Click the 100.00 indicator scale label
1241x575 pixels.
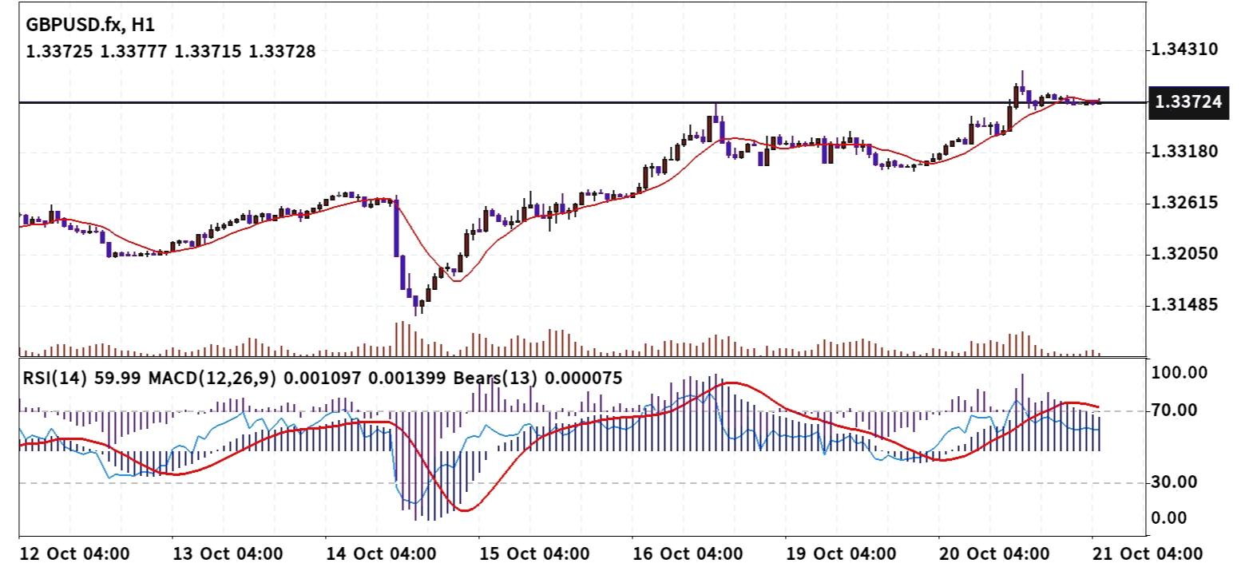coord(1179,372)
